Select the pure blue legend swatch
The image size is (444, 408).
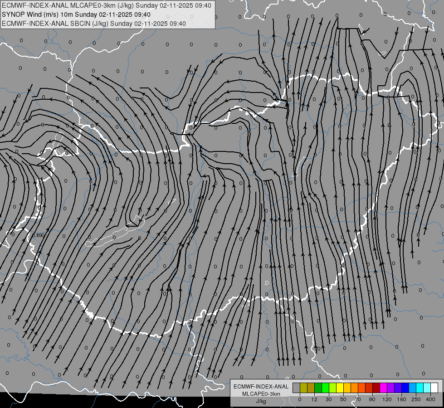[x=405, y=388]
